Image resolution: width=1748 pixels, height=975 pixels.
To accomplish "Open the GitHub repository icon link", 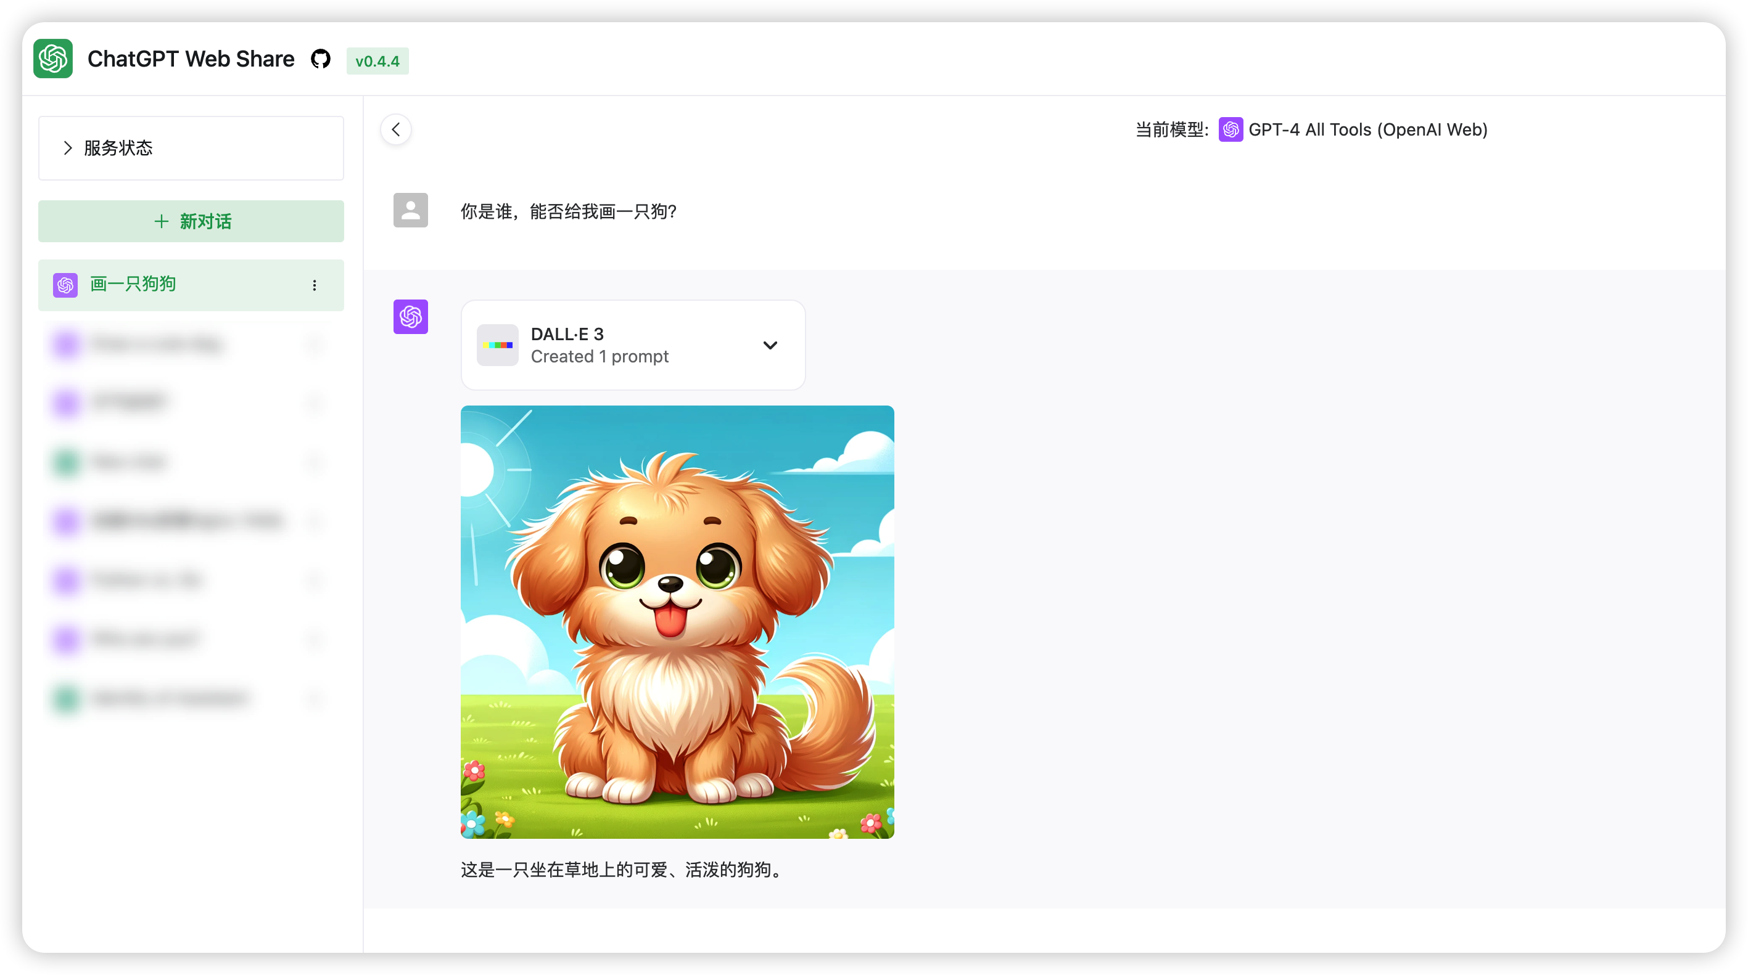I will click(320, 60).
